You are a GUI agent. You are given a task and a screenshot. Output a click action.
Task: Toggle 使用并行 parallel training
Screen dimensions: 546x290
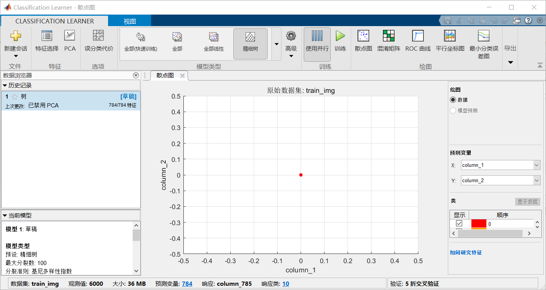click(317, 44)
